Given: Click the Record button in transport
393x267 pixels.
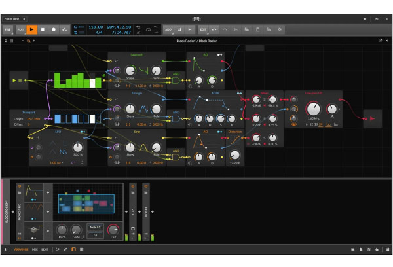Looking at the screenshot, I should 54,29.
